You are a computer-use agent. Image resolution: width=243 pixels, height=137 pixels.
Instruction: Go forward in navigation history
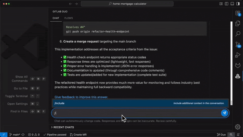coord(76,4)
